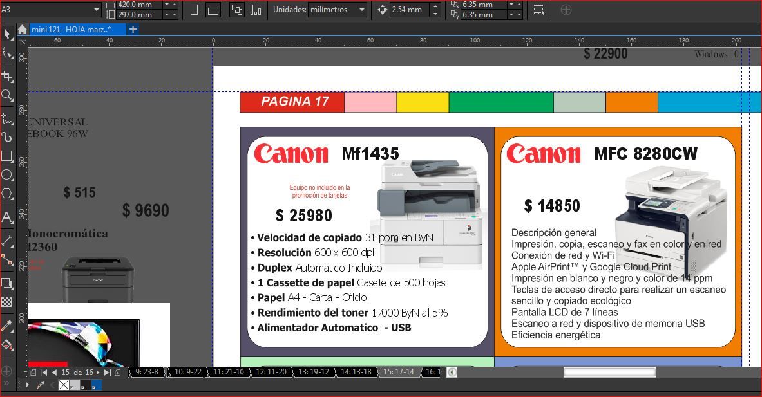Edit the duplicate X distance 6.35 mm
Viewport: 762px width, 397px height.
click(x=484, y=5)
